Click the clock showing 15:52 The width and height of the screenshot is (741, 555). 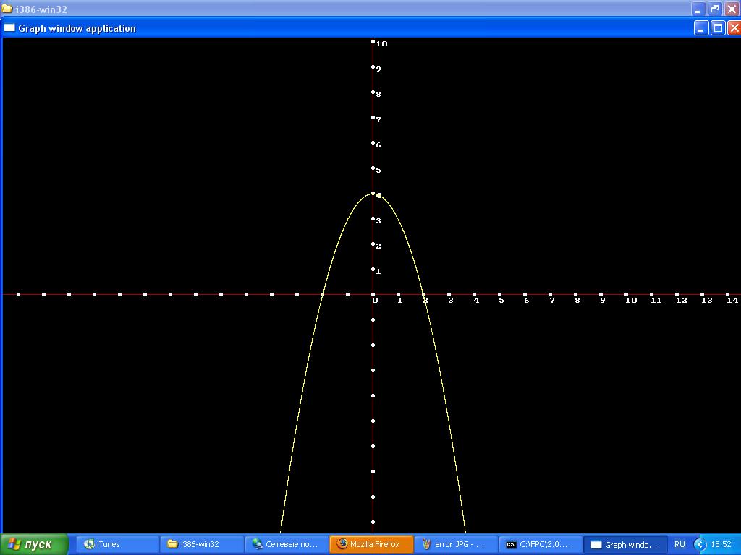pyautogui.click(x=721, y=544)
